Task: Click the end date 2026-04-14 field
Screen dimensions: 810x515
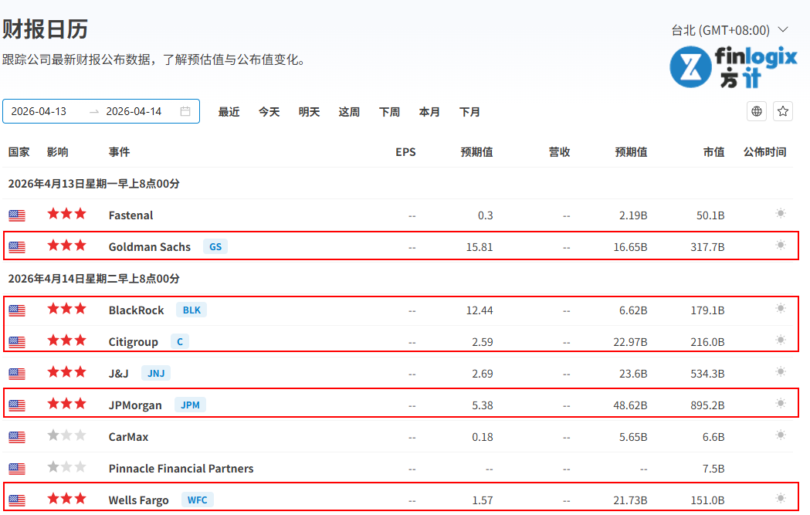Action: pos(134,111)
